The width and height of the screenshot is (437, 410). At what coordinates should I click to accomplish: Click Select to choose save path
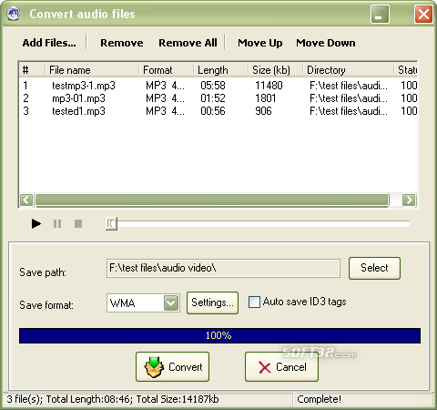(x=374, y=268)
